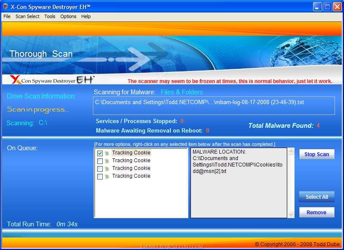Minimize the X-Con Spyware Destroyer window
The width and height of the screenshot is (344, 250).
pos(317,7)
